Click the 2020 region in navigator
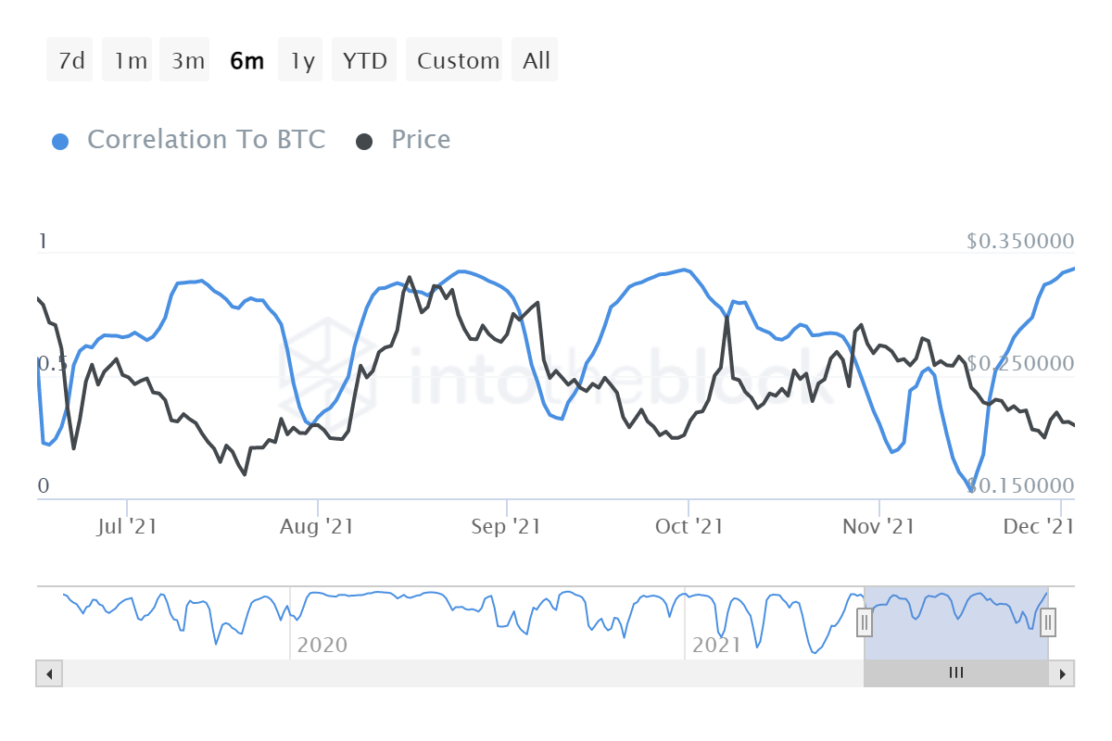The image size is (1112, 741). (322, 645)
